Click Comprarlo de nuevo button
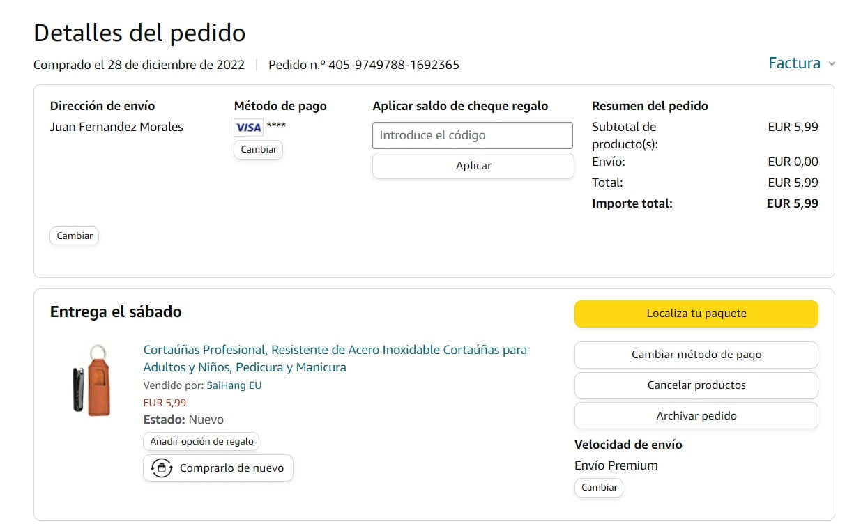 [218, 468]
